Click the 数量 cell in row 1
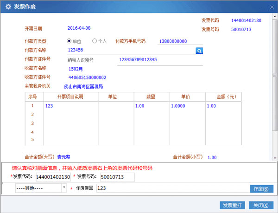 150,106
